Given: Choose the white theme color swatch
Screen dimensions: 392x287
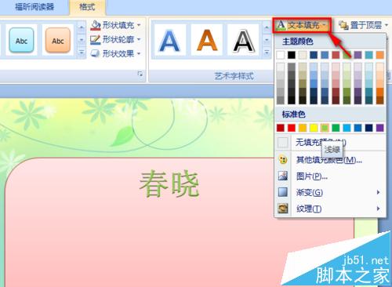Looking at the screenshot, I should 281,55.
